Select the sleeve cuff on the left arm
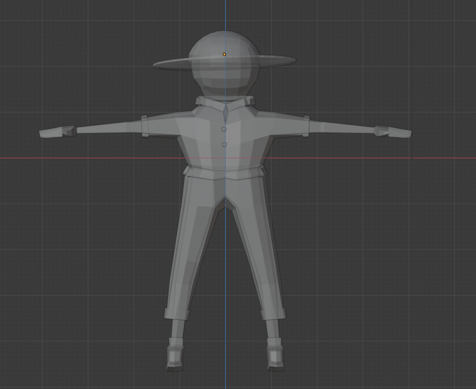Screen dimensions: 476x389 pos(145,126)
